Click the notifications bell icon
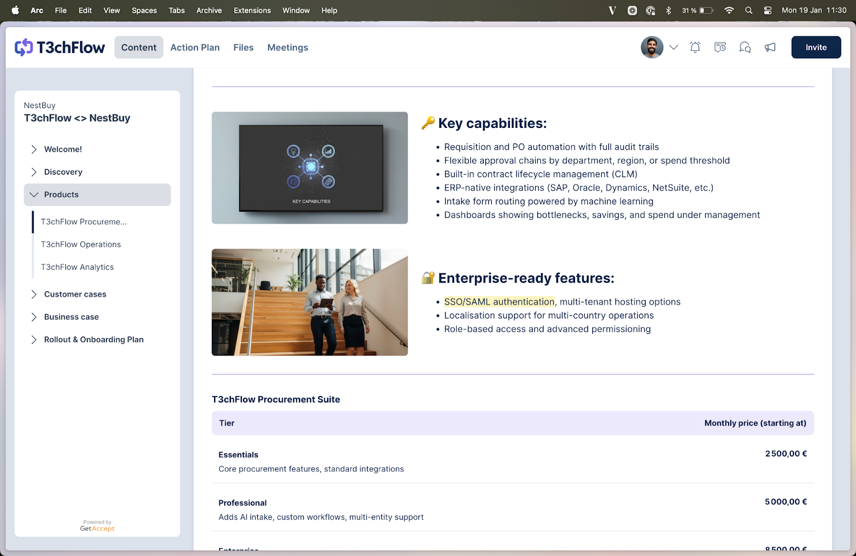Screen dimensions: 856x556 pos(695,48)
